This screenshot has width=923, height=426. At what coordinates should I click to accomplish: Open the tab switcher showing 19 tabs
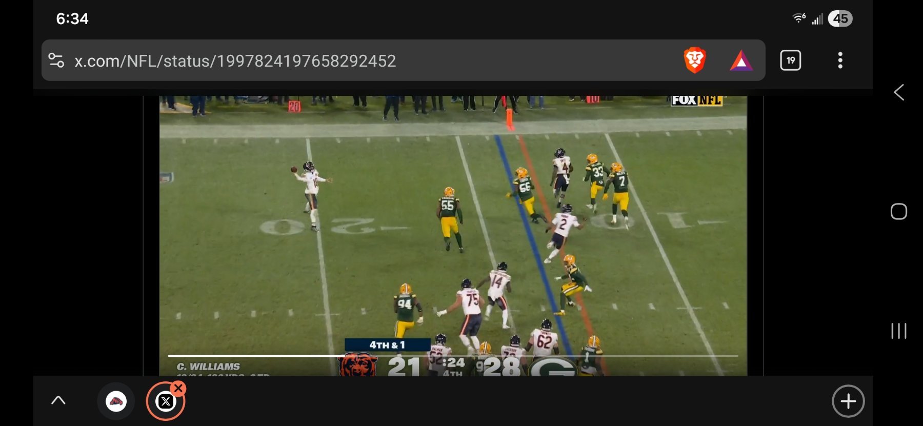[x=790, y=60]
